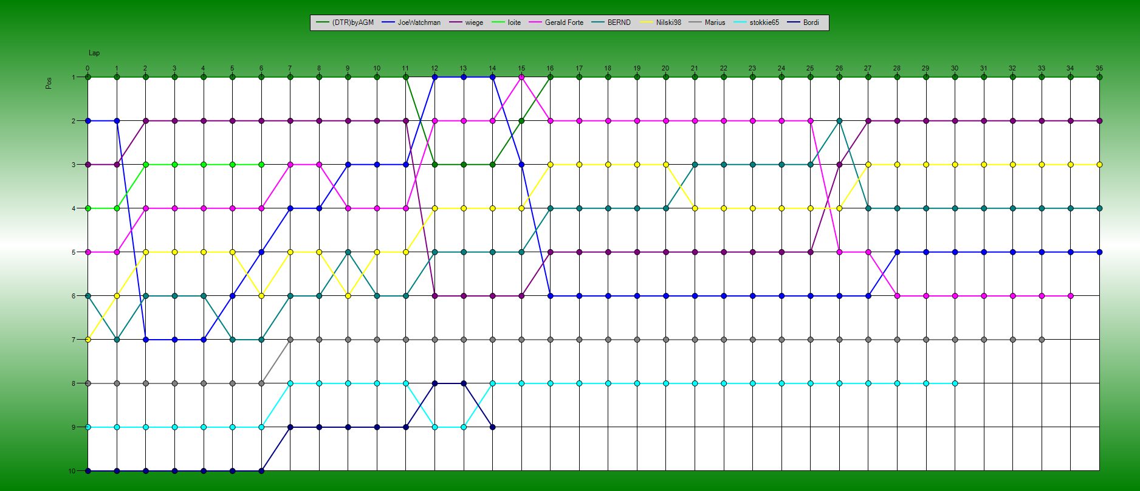Select yellow Nilski98 point at lap 0, position 7

click(88, 340)
